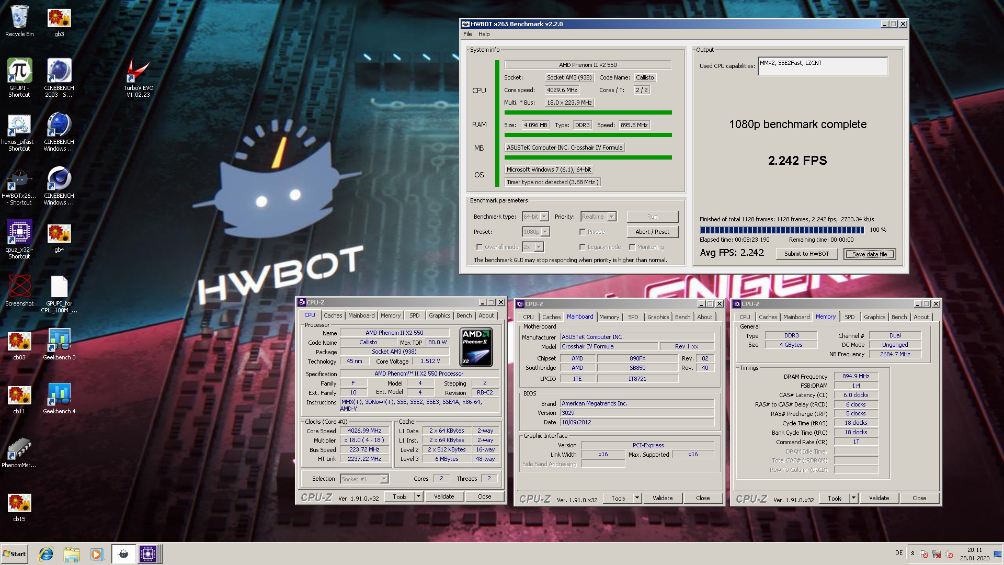
Task: Click Save data file button
Action: 870,254
